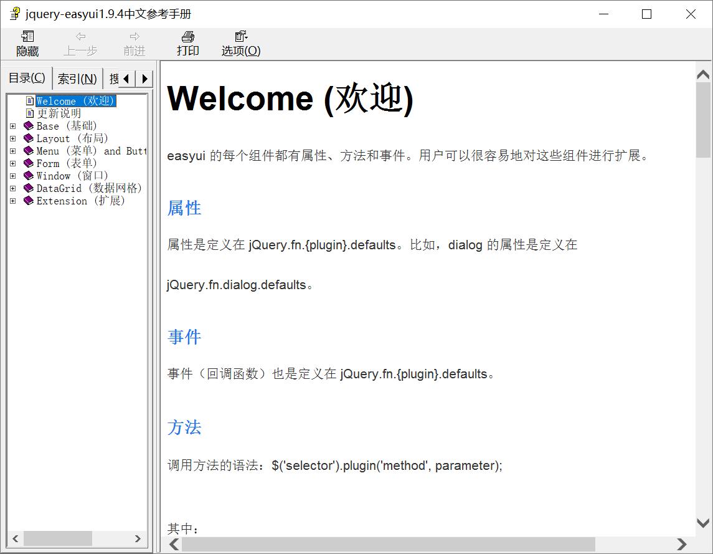Click the content pane scroll-right arrow
The height and width of the screenshot is (554, 713).
pos(681,544)
